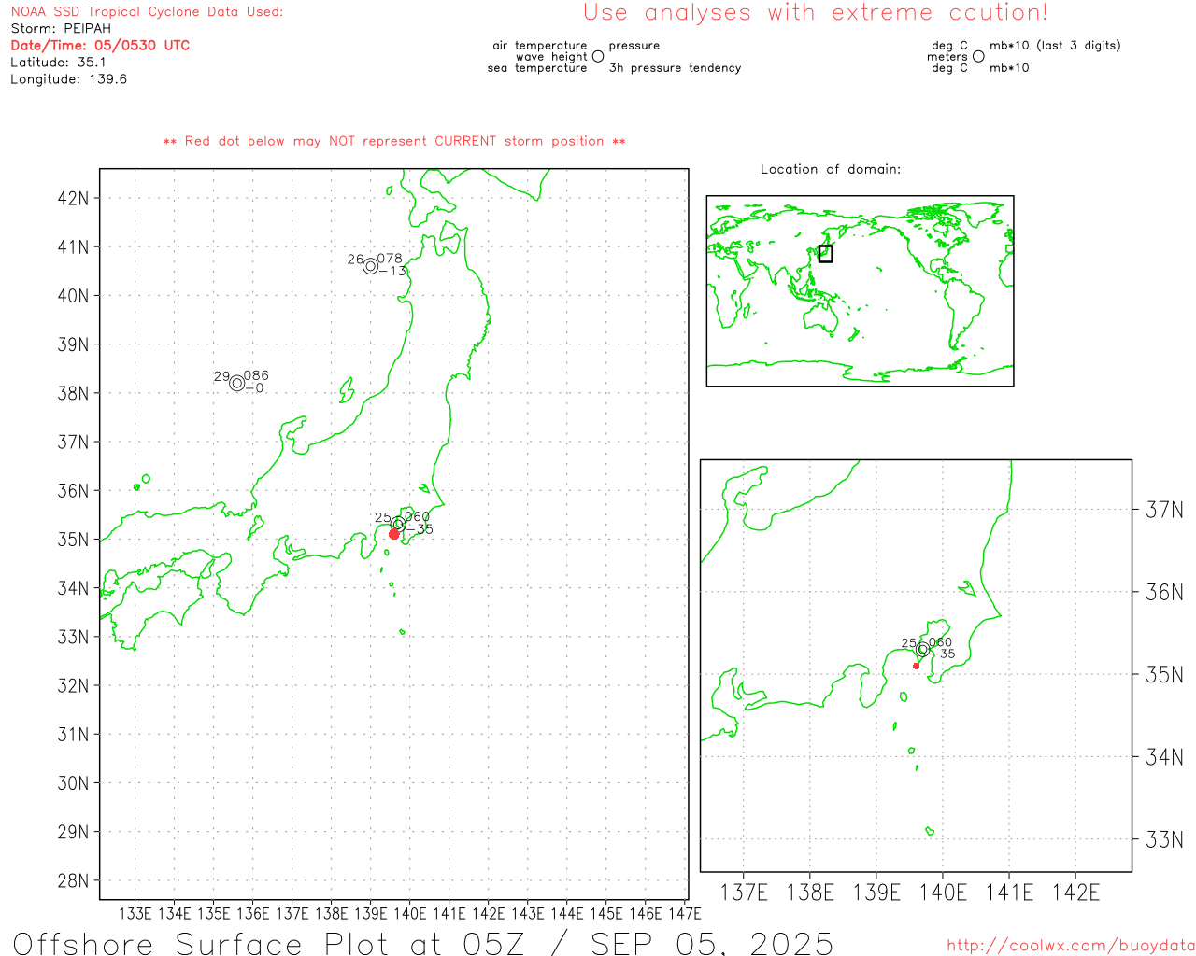The height and width of the screenshot is (956, 1196).
Task: Click the 35N label on main map axis
Action: click(x=74, y=540)
